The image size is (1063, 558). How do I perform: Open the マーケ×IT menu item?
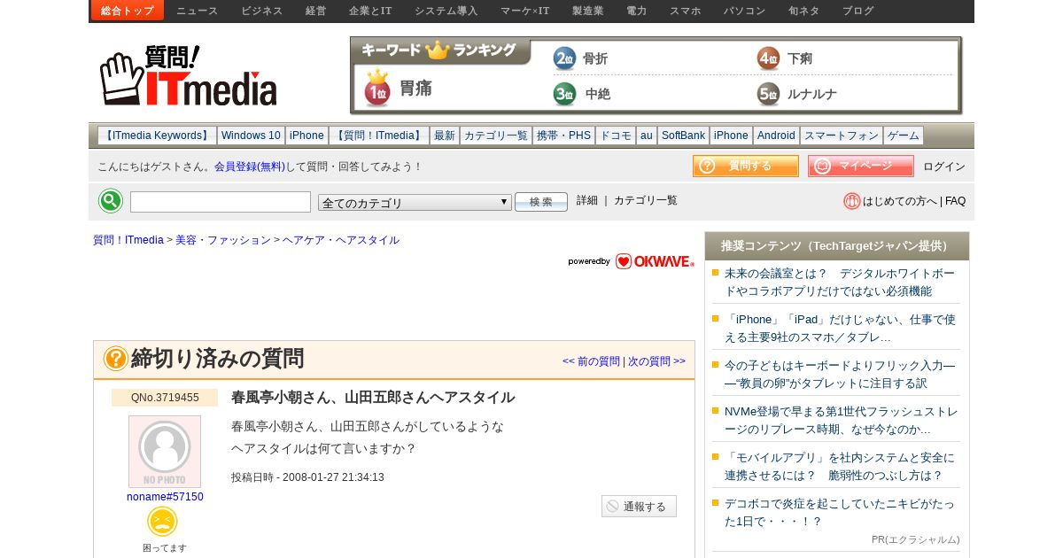[x=525, y=11]
